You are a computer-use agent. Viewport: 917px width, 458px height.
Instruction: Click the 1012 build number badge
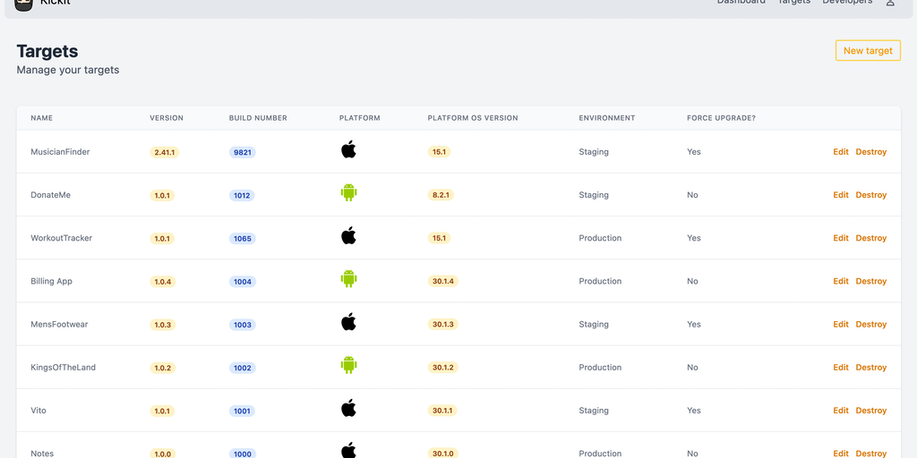click(242, 196)
